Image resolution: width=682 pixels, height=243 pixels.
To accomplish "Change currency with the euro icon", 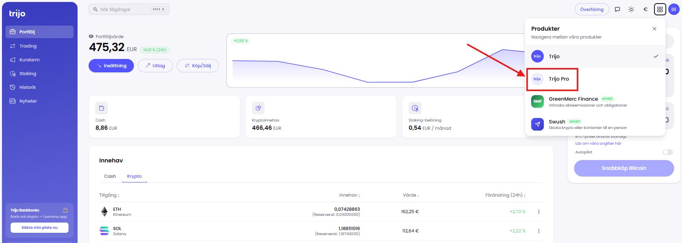I will (645, 9).
